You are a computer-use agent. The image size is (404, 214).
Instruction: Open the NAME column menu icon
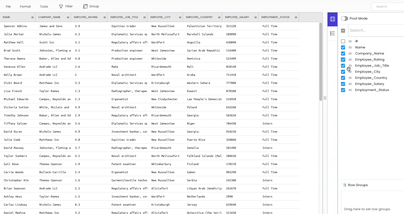[x=32, y=17]
